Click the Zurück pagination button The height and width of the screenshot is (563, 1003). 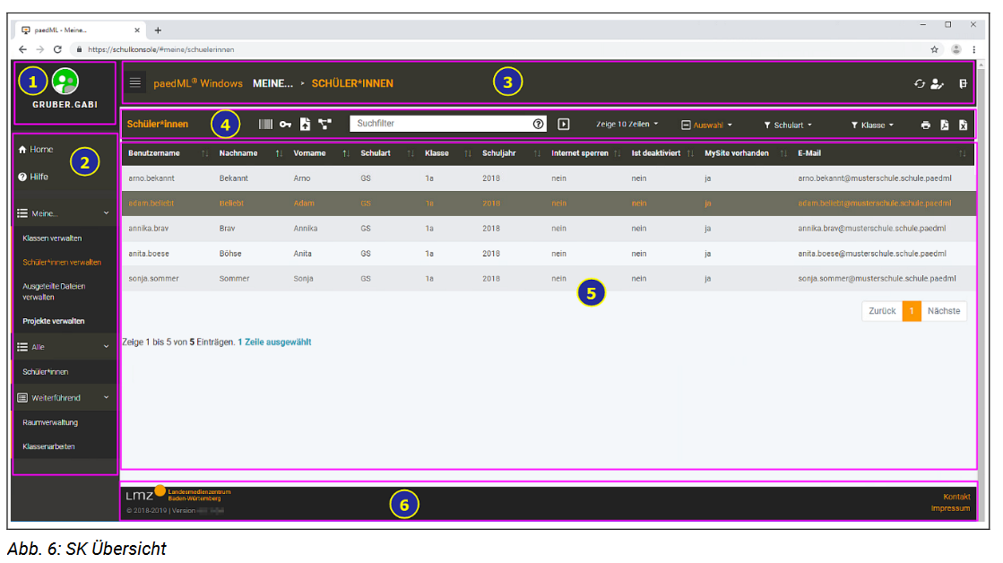[882, 311]
